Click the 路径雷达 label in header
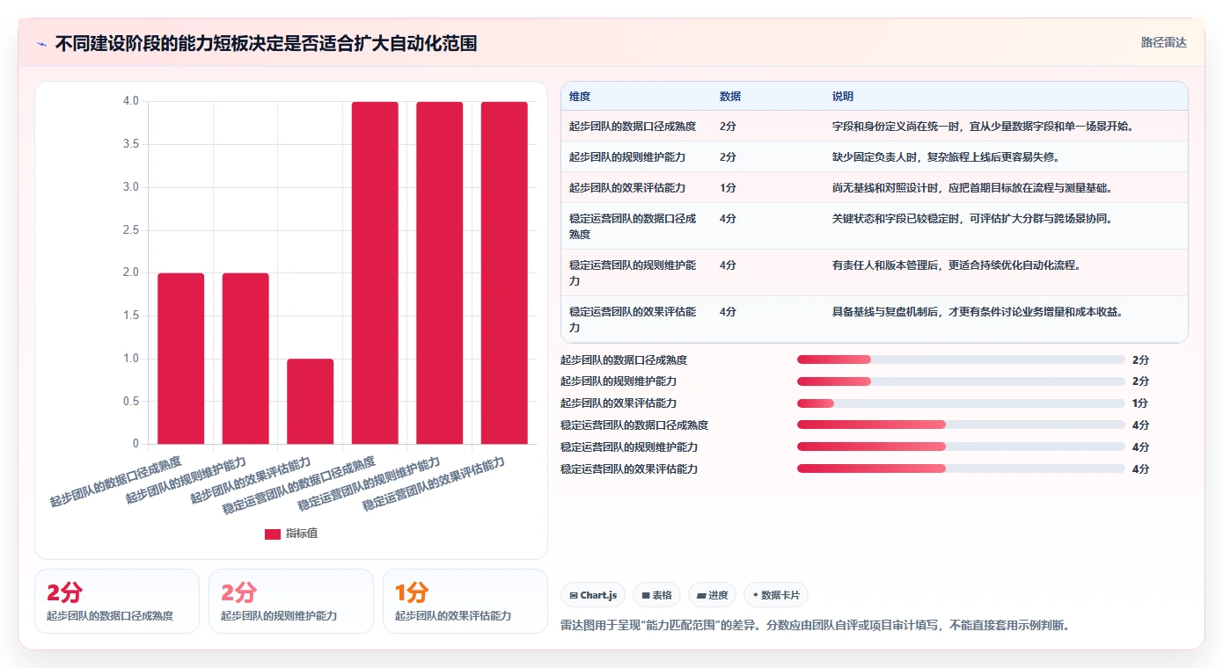1223x668 pixels. pos(1164,42)
